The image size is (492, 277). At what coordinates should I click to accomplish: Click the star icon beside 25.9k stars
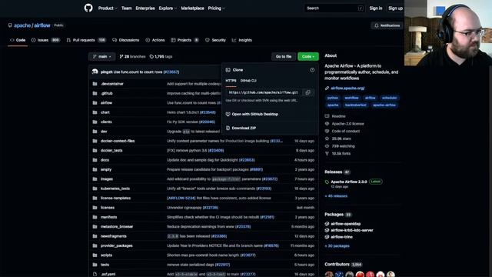[327, 138]
